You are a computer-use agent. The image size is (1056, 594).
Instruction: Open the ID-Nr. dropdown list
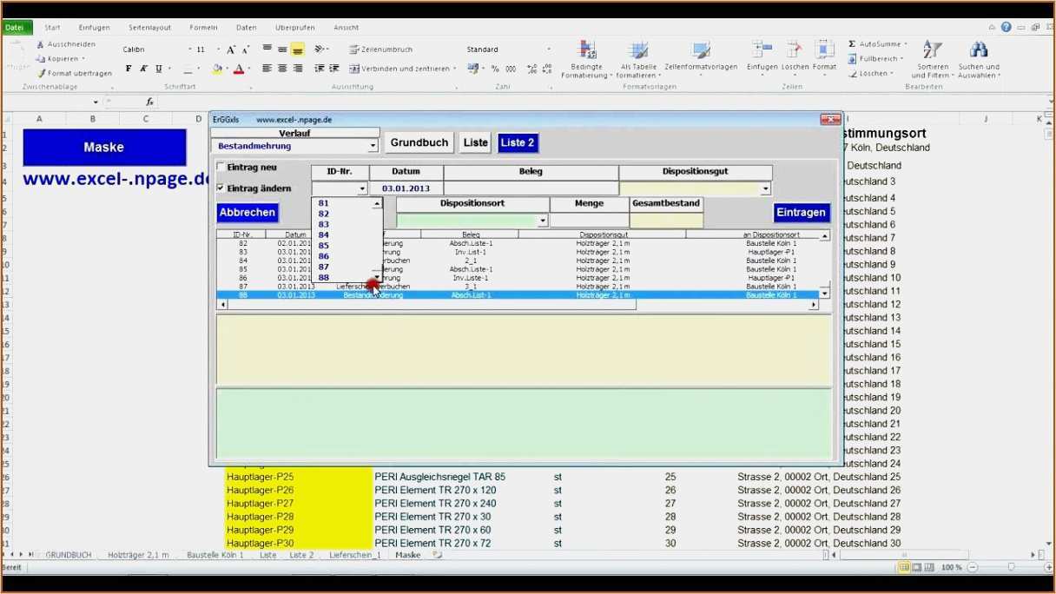[x=363, y=188]
